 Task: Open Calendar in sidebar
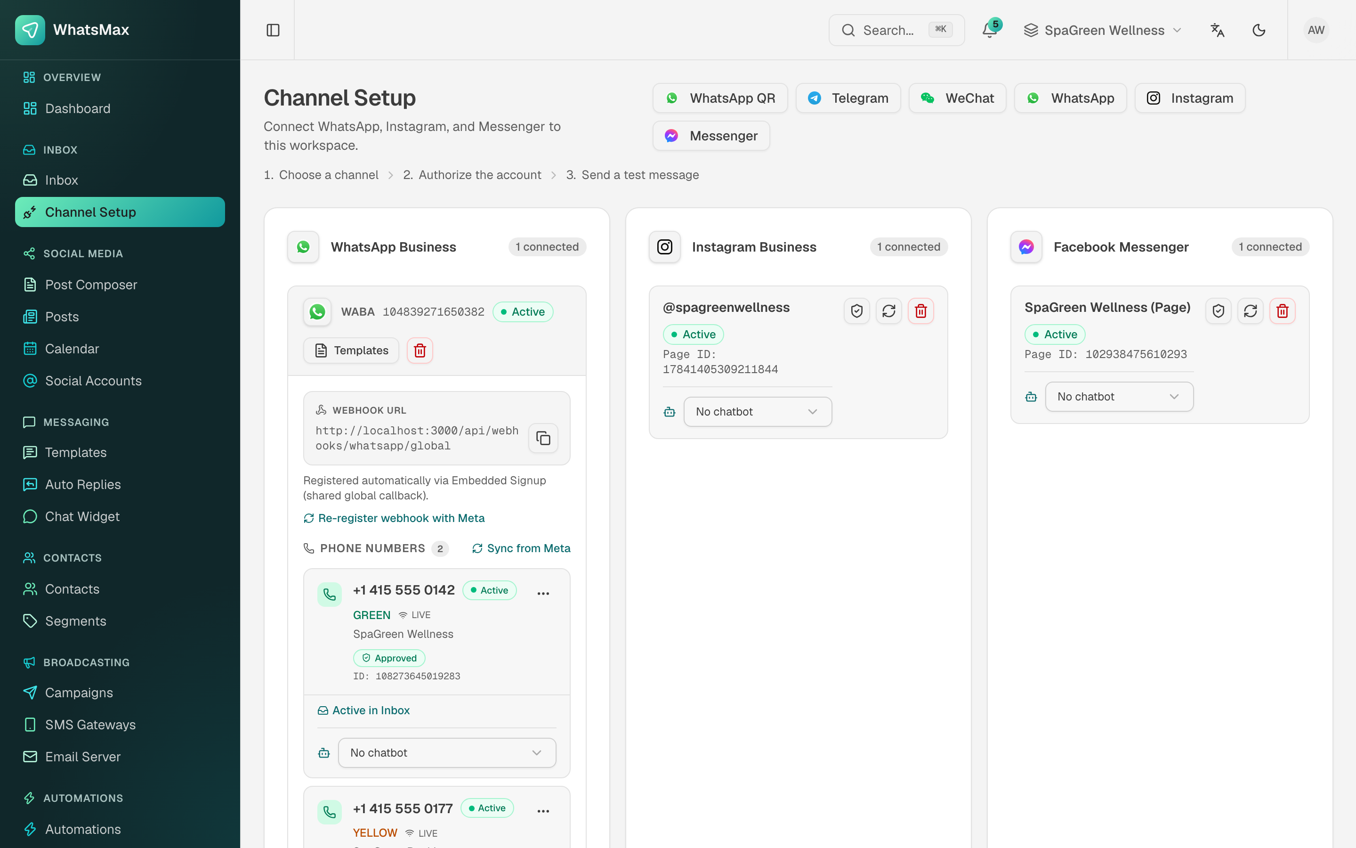pyautogui.click(x=120, y=349)
